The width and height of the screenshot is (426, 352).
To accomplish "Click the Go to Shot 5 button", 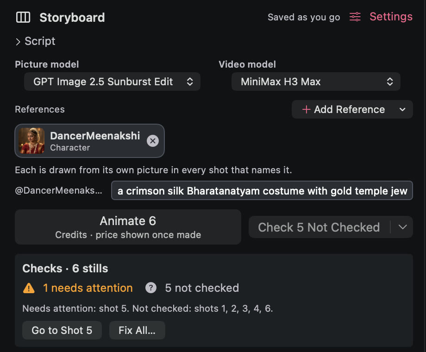I will pyautogui.click(x=62, y=330).
